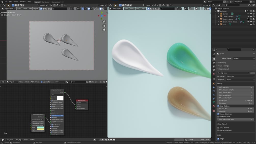Click the Marker menu in the timeline
Screen dimensions: 256x144
point(32,140)
